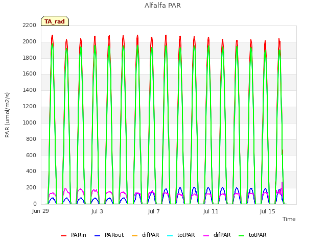Click the blue PARout legend swatch
The image size is (327, 245).
98,236
